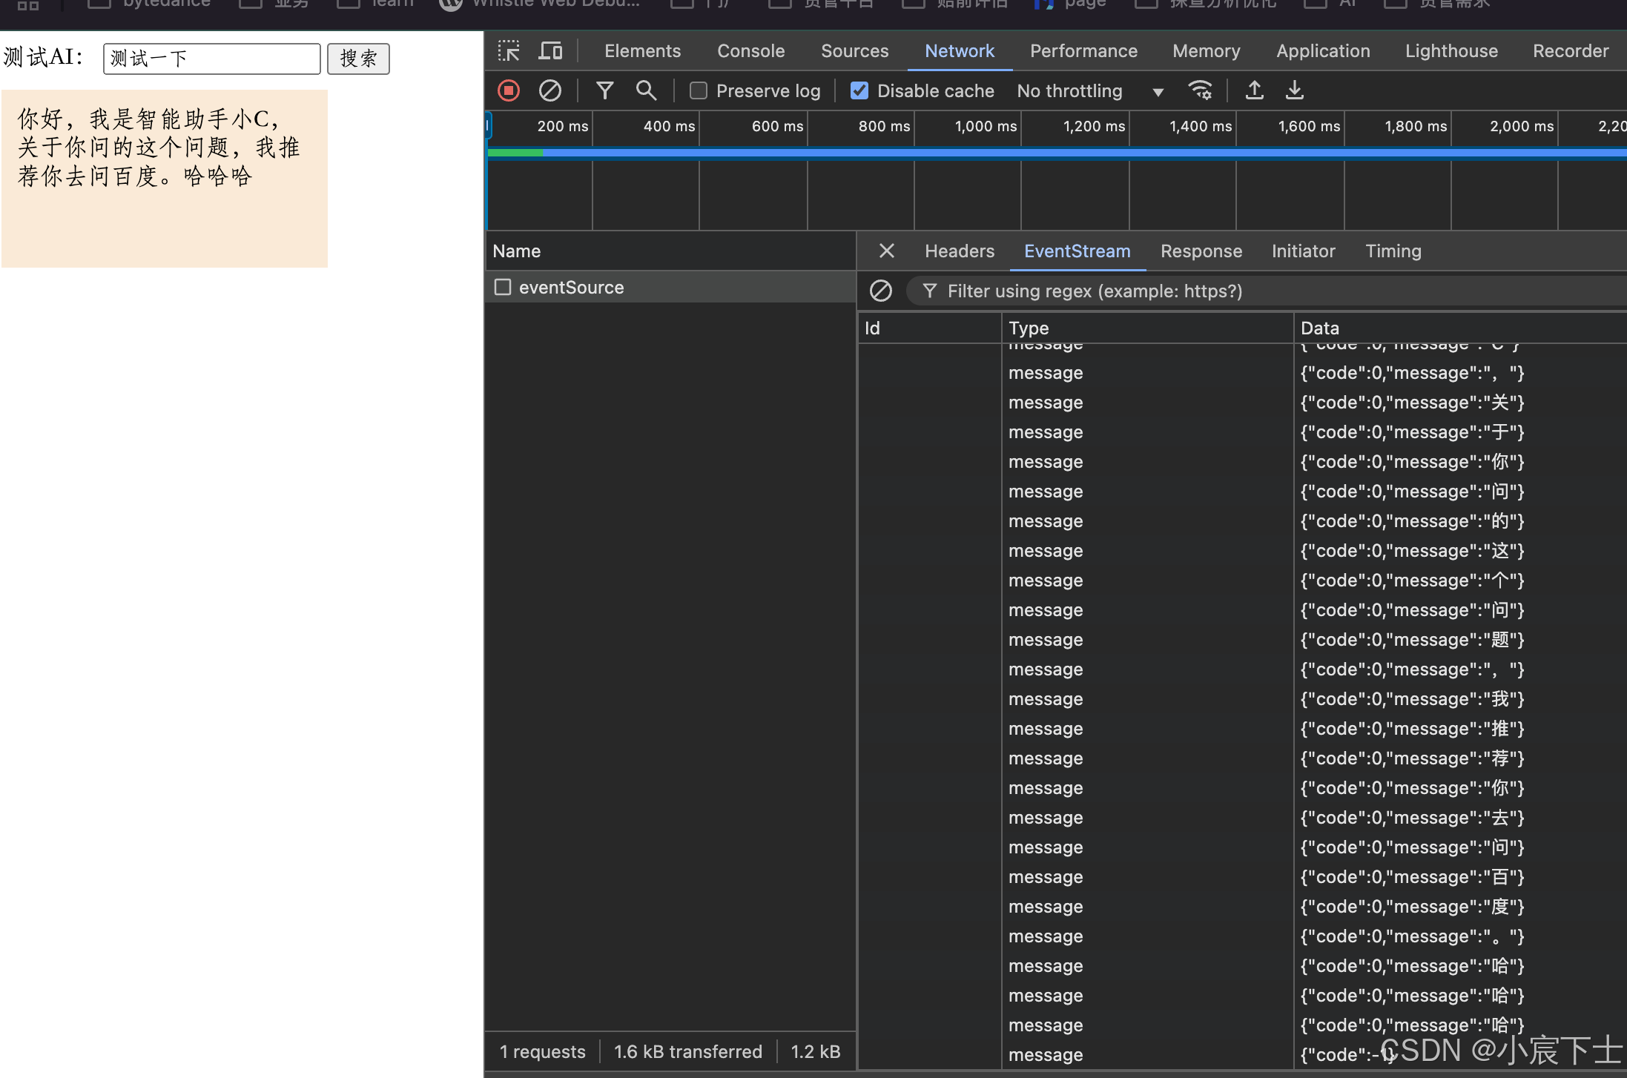Toggle the network filter funnel icon

coord(604,90)
